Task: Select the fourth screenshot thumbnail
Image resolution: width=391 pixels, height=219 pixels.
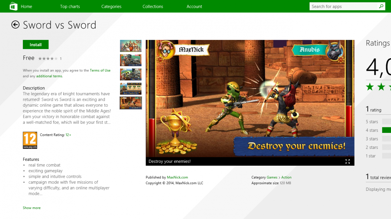Action: (131, 89)
